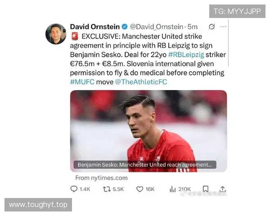Visit the @TheAthleticFC mention
This screenshot has width=270, height=216.
(141, 82)
